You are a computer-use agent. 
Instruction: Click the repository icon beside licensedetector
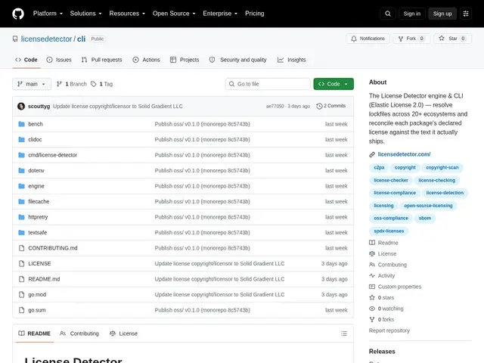(15, 39)
